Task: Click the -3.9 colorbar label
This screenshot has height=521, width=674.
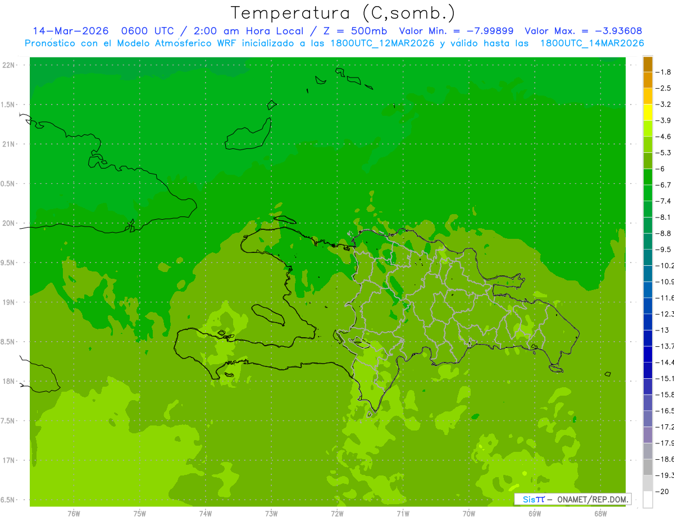Action: click(664, 121)
